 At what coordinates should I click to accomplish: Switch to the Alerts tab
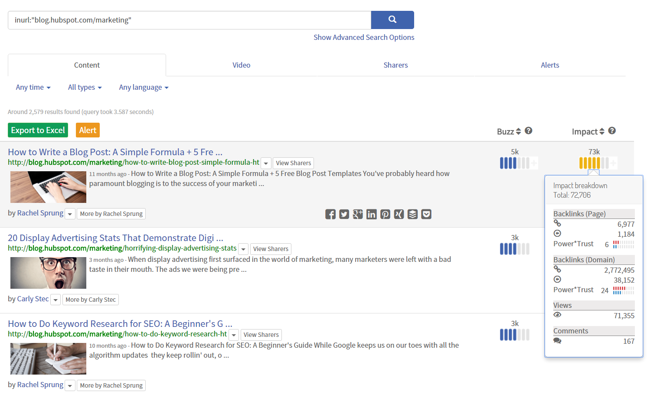550,65
